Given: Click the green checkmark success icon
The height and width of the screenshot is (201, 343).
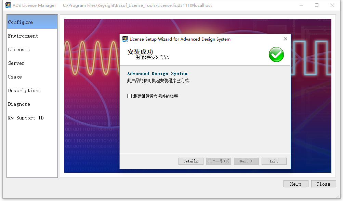Looking at the screenshot, I should click(x=276, y=55).
